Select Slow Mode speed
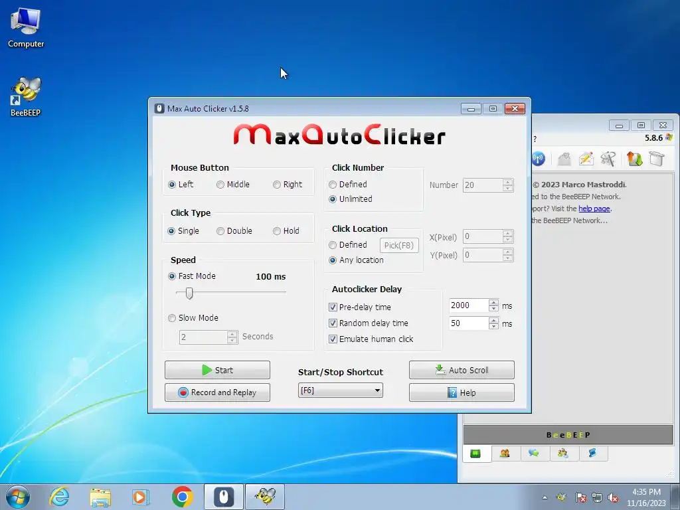 pos(193,318)
